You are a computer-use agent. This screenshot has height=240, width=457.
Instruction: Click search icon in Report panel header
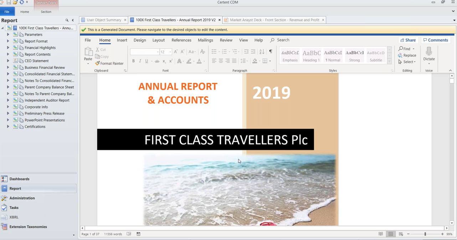(67, 20)
